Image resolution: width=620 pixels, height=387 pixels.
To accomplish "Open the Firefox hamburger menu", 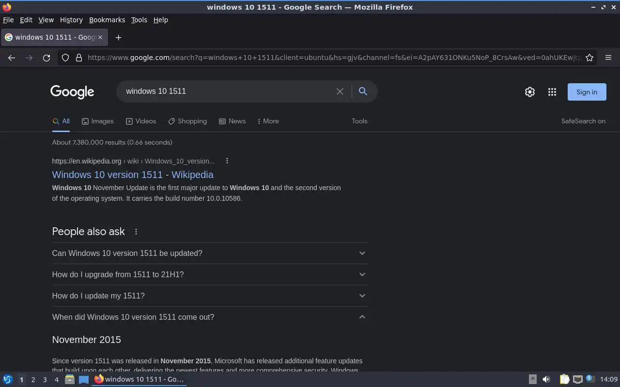I will (x=608, y=58).
